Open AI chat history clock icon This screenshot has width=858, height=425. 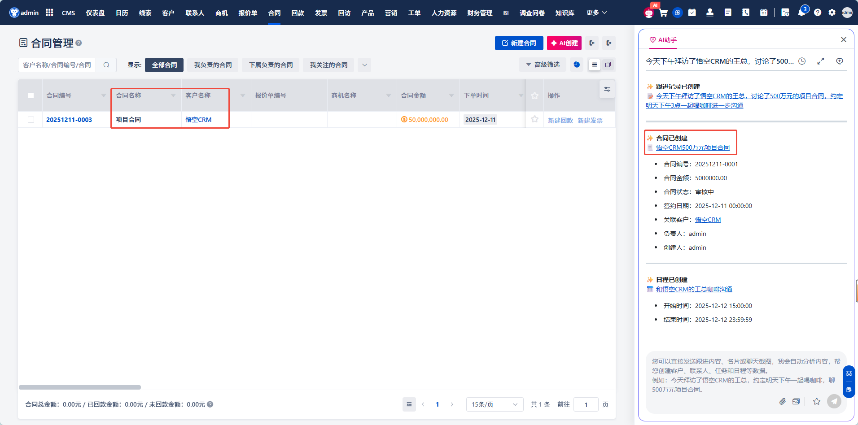pyautogui.click(x=802, y=61)
